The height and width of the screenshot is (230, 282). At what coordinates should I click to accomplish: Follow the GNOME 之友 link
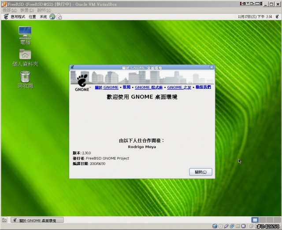click(179, 87)
